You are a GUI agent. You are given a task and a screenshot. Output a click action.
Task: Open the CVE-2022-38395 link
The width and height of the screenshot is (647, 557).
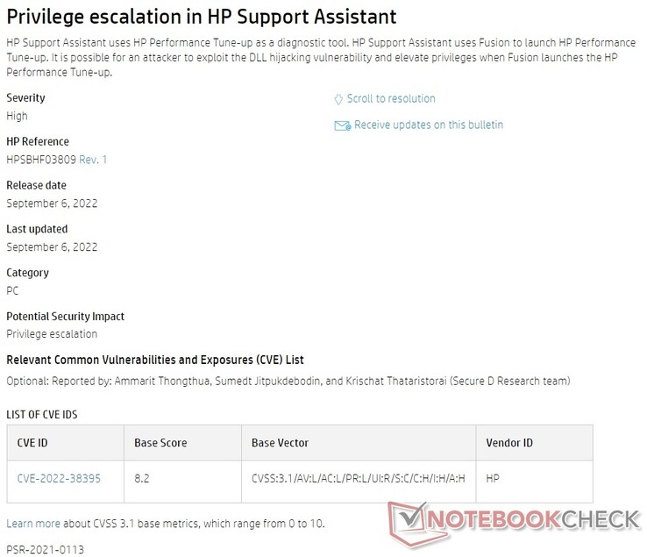point(59,479)
